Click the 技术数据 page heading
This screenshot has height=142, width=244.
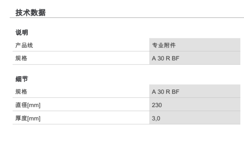(x=31, y=13)
